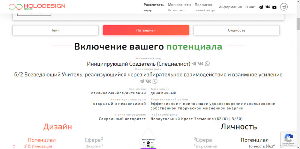Click the Эффективное и приносящее удовлетворение energy text
Screen dimensions: 300x149
(213, 106)
